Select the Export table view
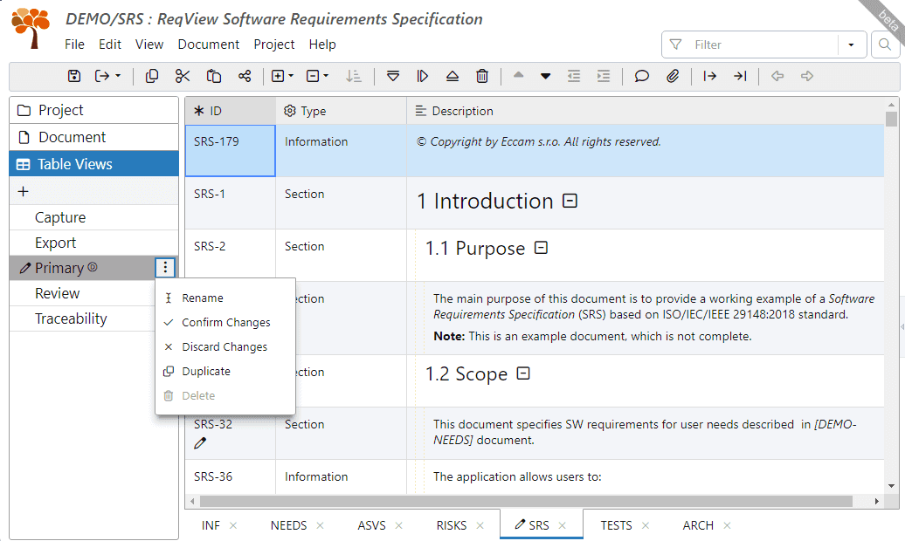The height and width of the screenshot is (541, 905). pyautogui.click(x=94, y=243)
